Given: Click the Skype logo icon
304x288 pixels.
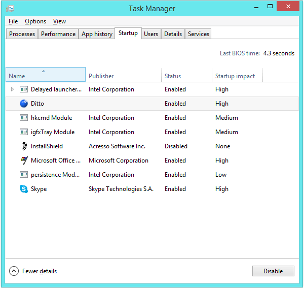Looking at the screenshot, I should (x=24, y=188).
